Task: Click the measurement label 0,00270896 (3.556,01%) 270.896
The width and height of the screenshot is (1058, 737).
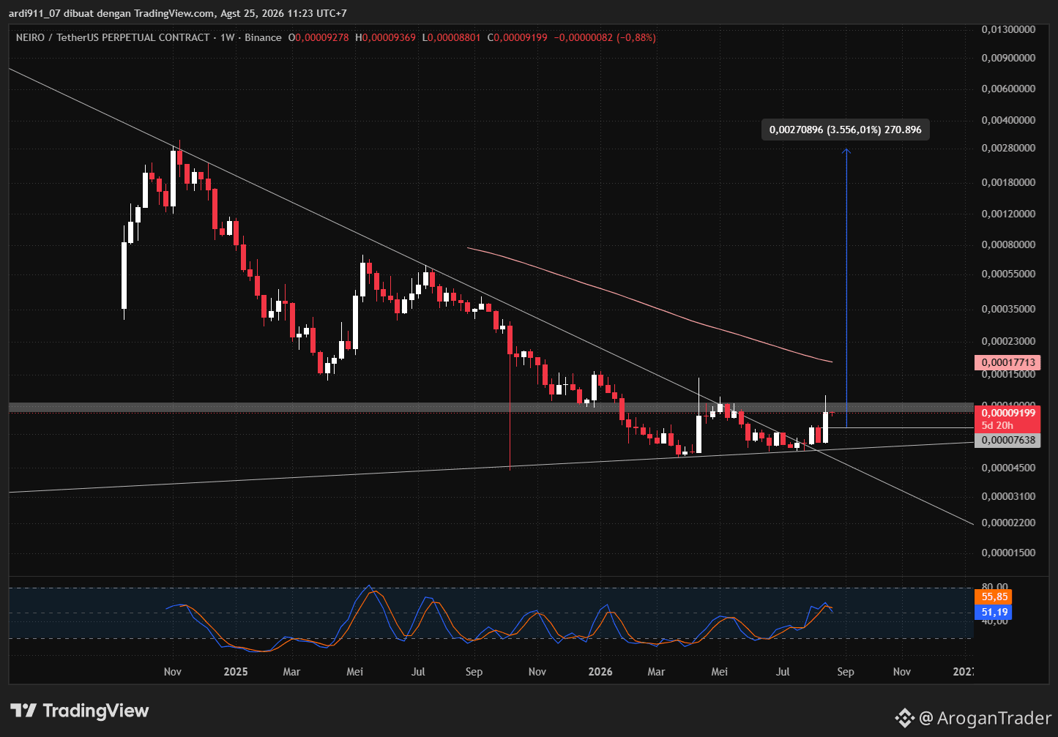Action: 846,130
